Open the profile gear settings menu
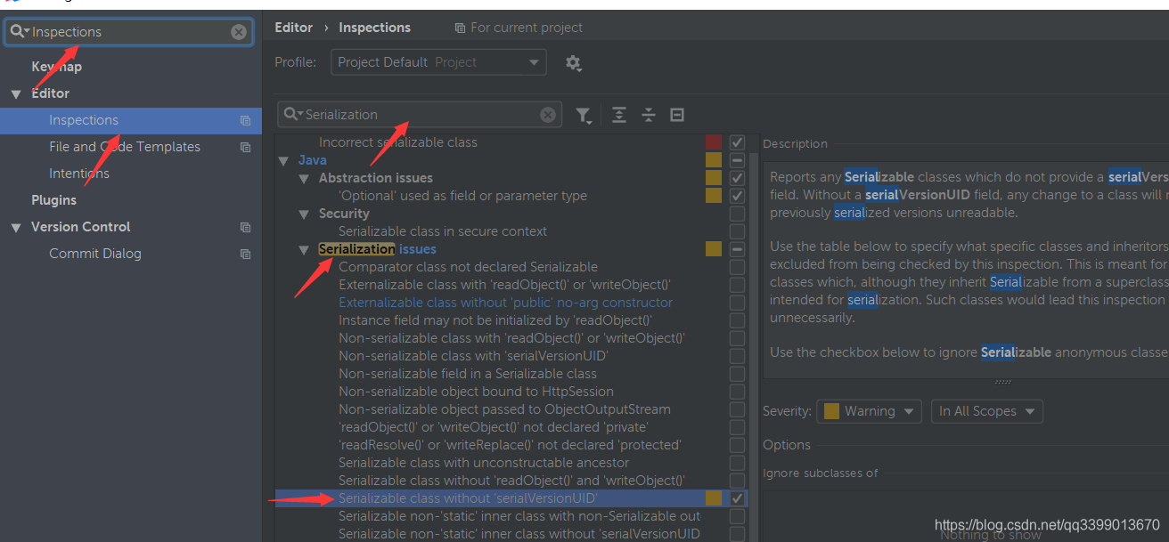The width and height of the screenshot is (1169, 542). tap(573, 62)
